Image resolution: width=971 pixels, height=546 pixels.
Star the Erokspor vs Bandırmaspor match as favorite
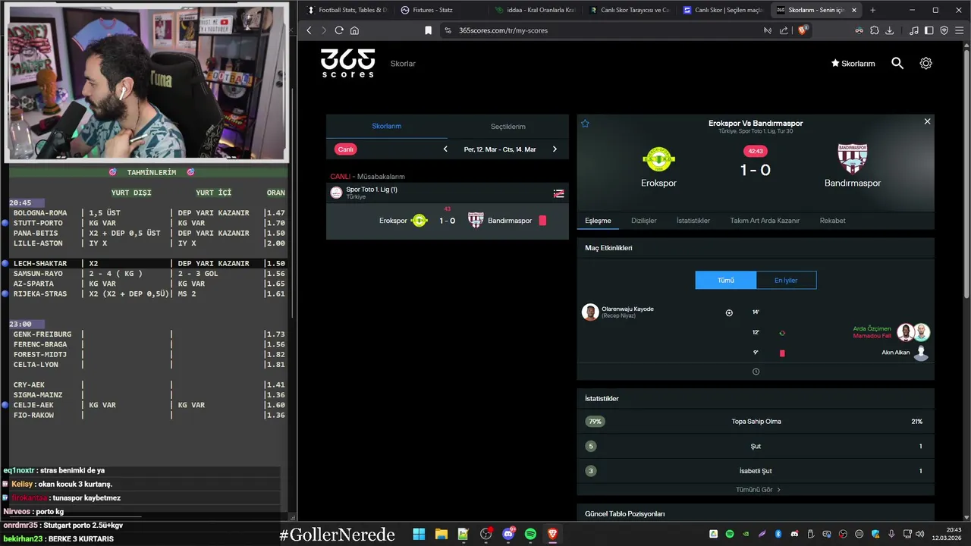585,123
